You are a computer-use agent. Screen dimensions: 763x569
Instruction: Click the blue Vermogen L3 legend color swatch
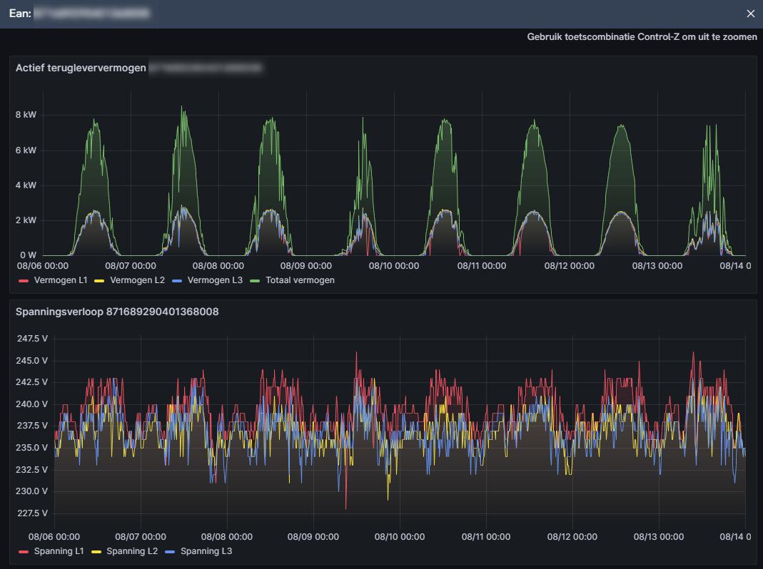[x=176, y=281]
